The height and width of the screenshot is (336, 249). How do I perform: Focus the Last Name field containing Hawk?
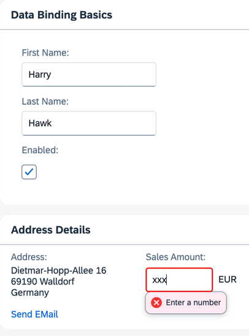(x=89, y=123)
